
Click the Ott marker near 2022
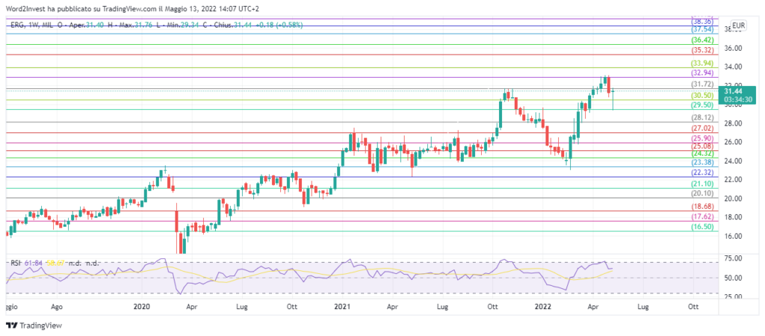[693, 306]
